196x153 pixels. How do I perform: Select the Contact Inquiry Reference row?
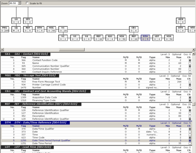(x=96, y=72)
